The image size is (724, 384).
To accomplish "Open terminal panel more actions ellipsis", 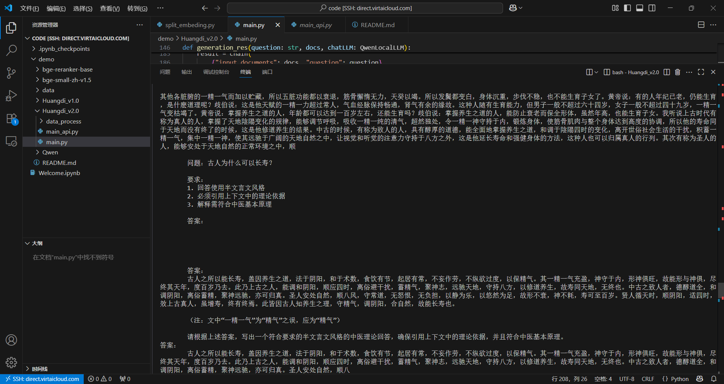I will click(689, 72).
